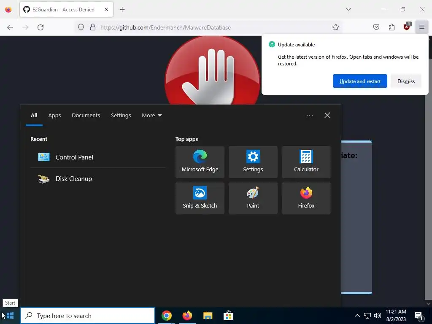Screen dimensions: 432x324
Task: Open search panel options ellipsis
Action: point(309,115)
